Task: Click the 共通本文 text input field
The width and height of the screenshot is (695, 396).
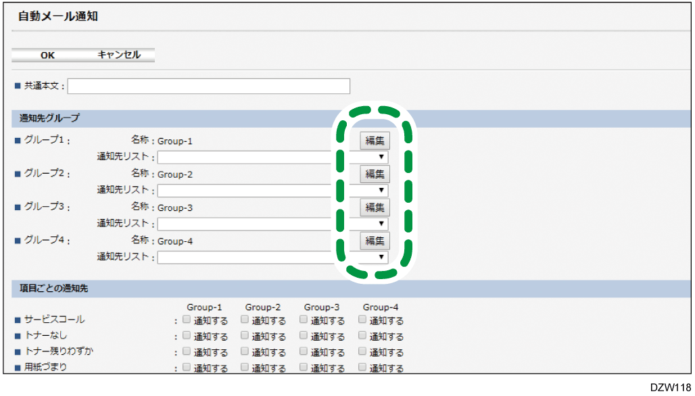Action: click(209, 86)
